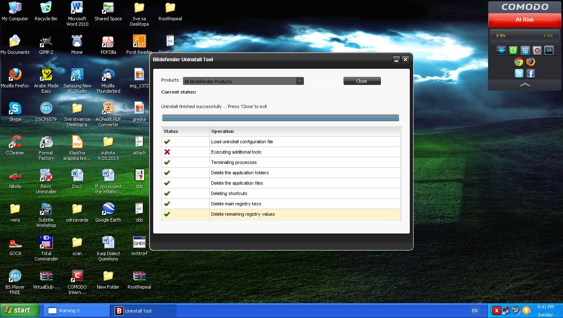Click the Status column header
563x318 pixels.
coord(185,131)
